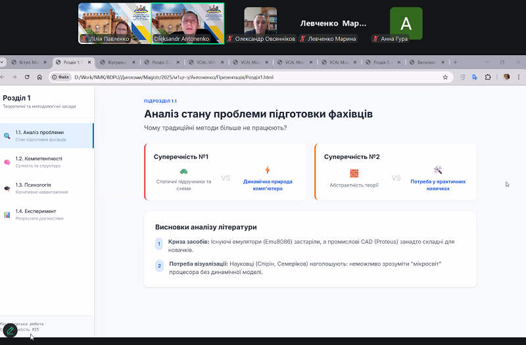Screen dimensions: 526x345
Task: Click the green annotation pencil button
Action: [x=10, y=331]
